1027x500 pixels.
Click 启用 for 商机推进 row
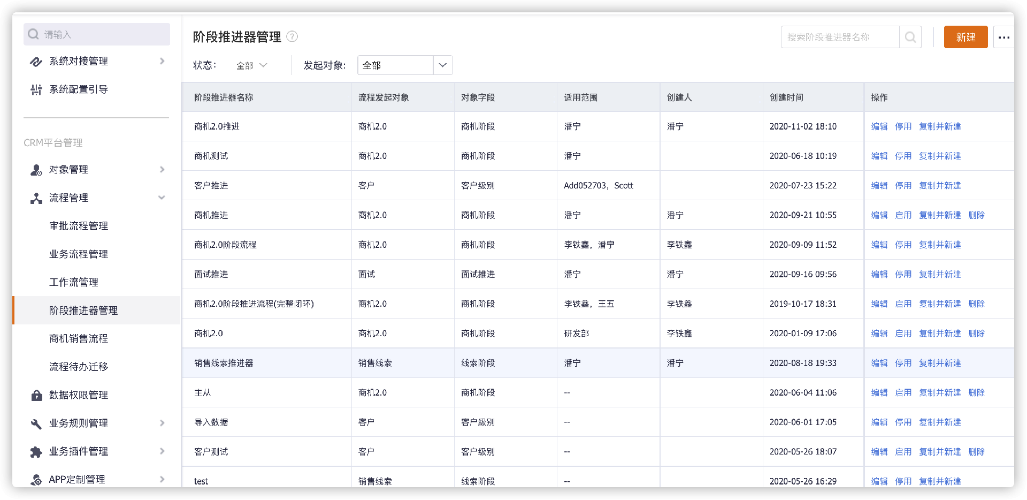pos(903,215)
